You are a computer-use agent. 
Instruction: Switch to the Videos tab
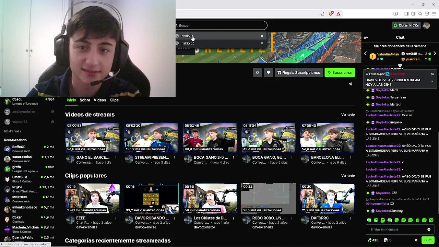[x=100, y=100]
